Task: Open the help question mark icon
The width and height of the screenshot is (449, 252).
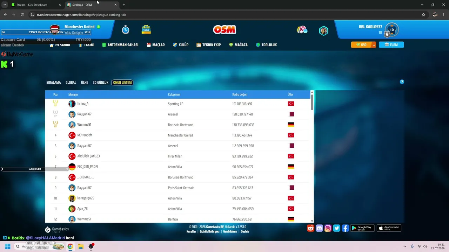Action: click(402, 82)
